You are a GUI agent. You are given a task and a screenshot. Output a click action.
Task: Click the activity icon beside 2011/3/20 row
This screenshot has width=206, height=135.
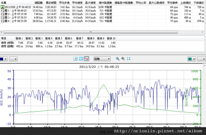2,7
